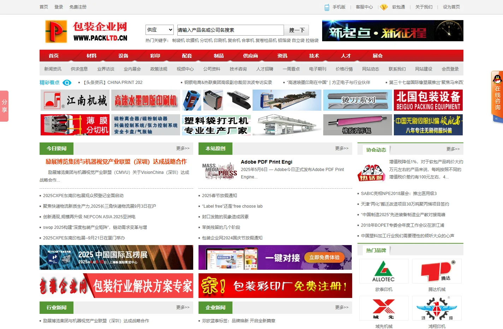
Task: Click 更多>> in 今日要闻 section
Action: (x=183, y=148)
